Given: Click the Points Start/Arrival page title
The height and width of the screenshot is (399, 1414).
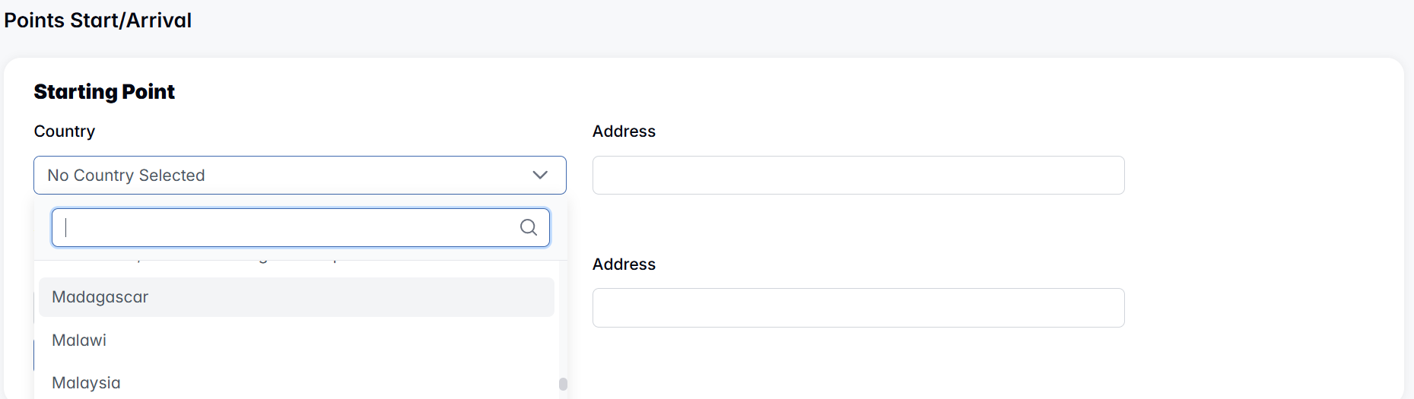Looking at the screenshot, I should (97, 21).
